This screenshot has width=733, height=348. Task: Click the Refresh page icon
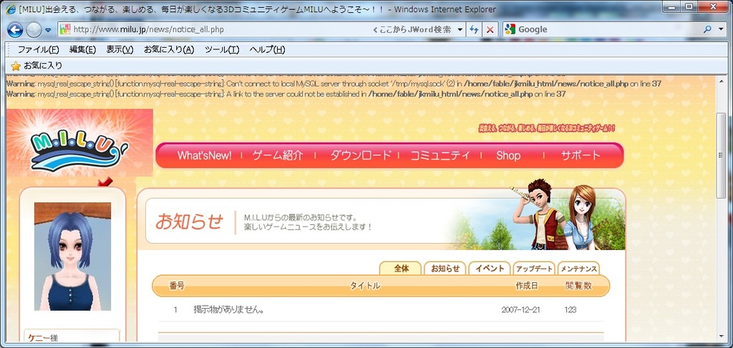pyautogui.click(x=473, y=29)
